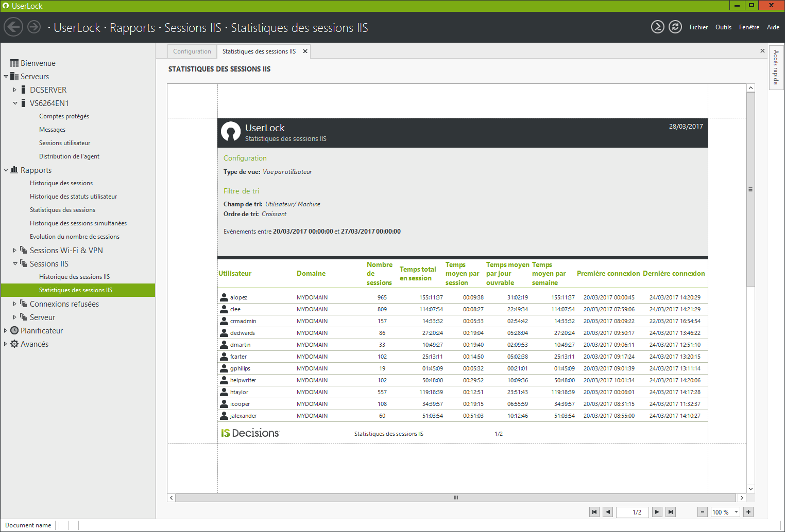This screenshot has width=785, height=532.
Task: Click the Planificateur clock icon
Action: (x=14, y=330)
